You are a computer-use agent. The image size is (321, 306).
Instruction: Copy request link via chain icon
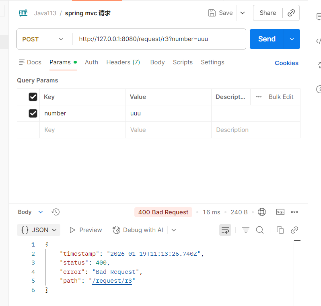291,13
